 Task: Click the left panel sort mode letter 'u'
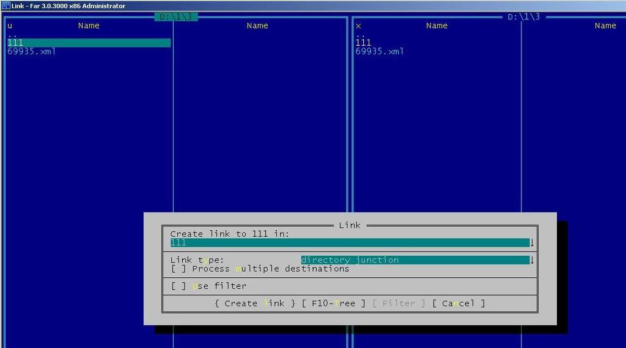tap(10, 26)
